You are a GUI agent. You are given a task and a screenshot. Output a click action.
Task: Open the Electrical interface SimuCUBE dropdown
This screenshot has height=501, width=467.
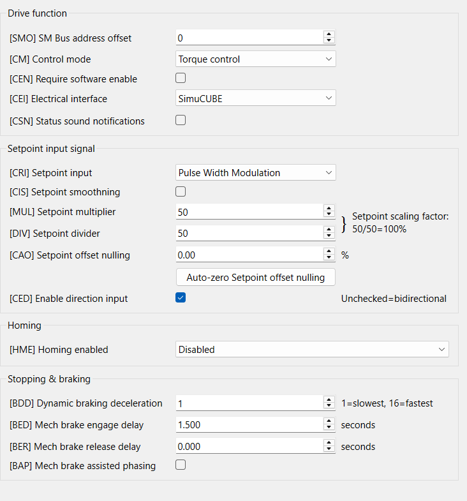255,98
